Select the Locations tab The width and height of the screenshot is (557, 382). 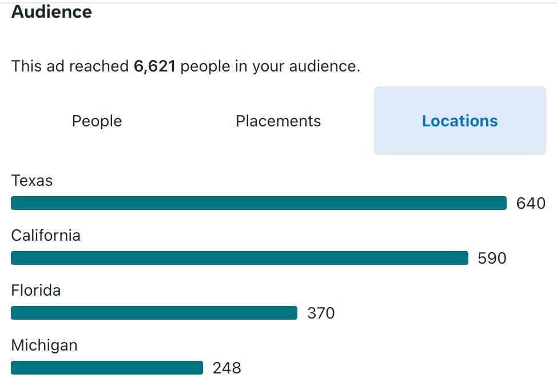click(460, 121)
